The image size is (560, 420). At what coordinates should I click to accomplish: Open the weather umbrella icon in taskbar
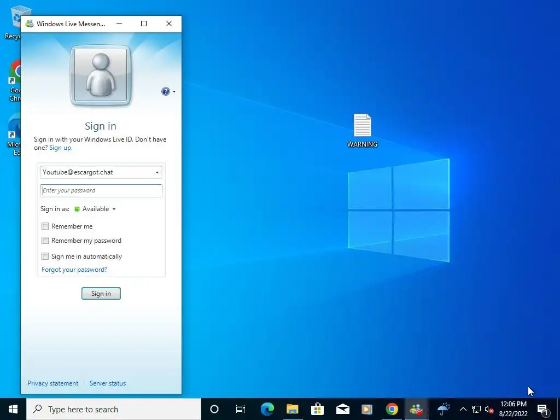click(x=444, y=409)
